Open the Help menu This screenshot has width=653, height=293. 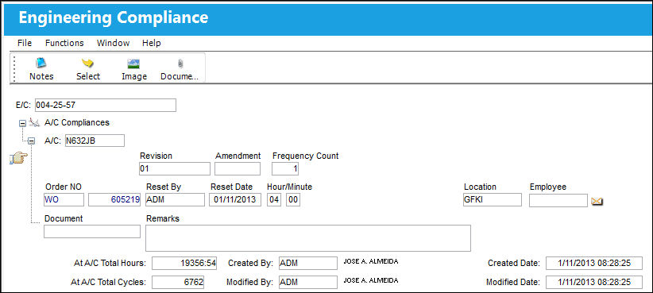151,43
